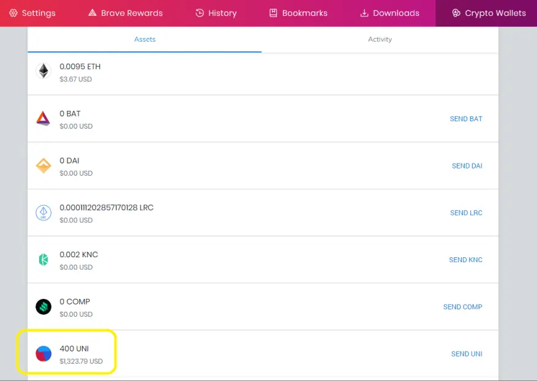Select the 0 DAI balance text

(69, 160)
